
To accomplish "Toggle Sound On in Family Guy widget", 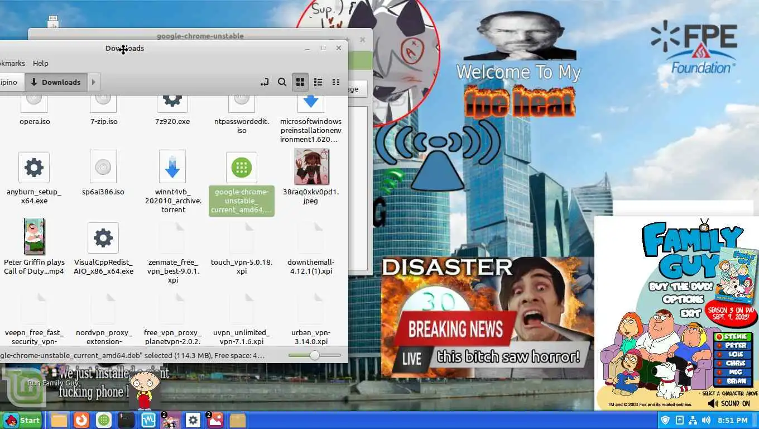I will tap(729, 403).
